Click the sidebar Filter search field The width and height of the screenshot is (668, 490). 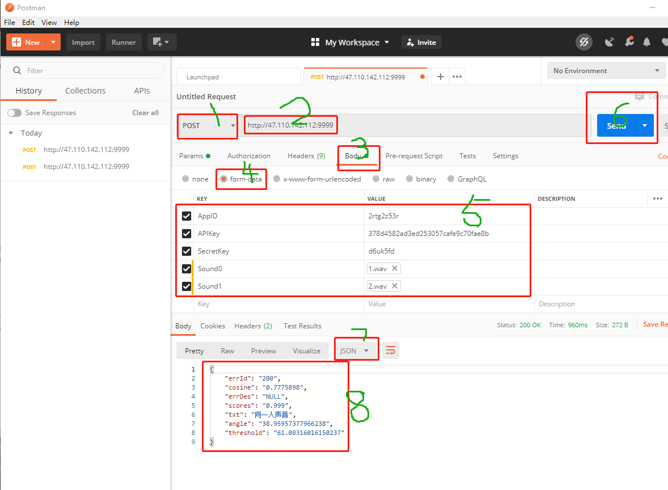point(85,71)
